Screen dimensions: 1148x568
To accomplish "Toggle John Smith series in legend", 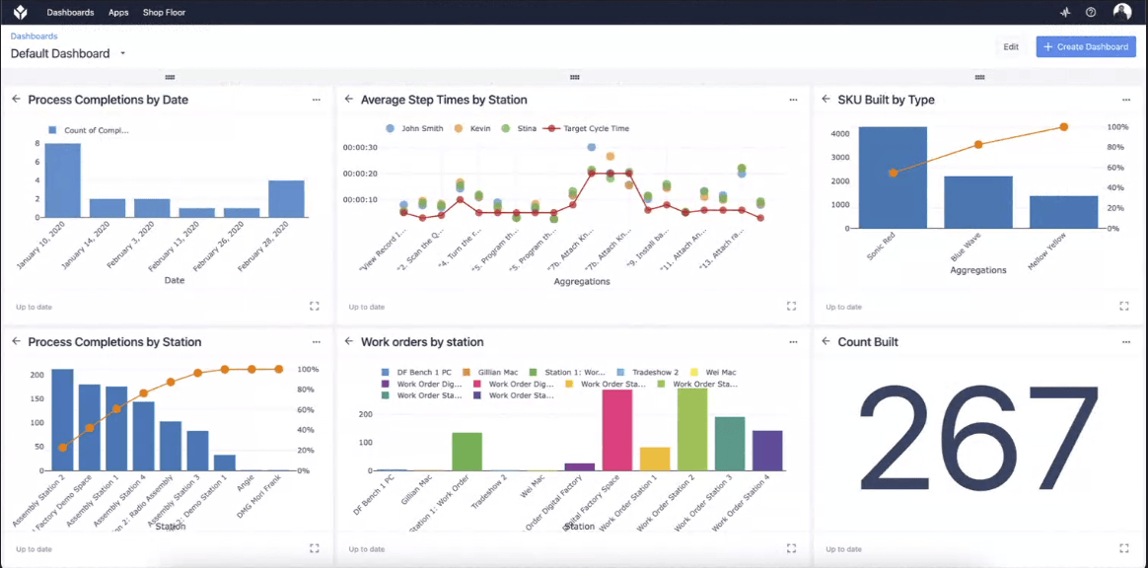I will [x=413, y=128].
